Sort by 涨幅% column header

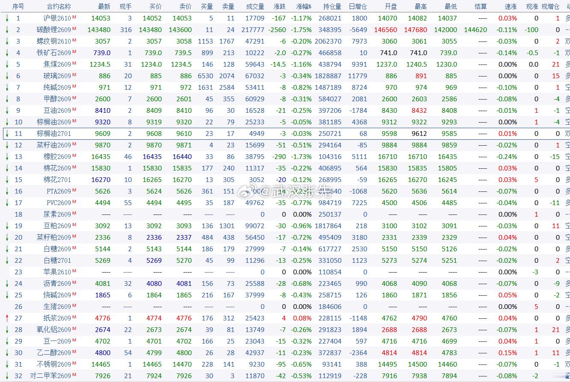coord(304,6)
